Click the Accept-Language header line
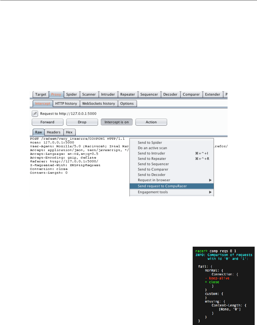Image resolution: width=257 pixels, height=325 pixels. click(64, 154)
